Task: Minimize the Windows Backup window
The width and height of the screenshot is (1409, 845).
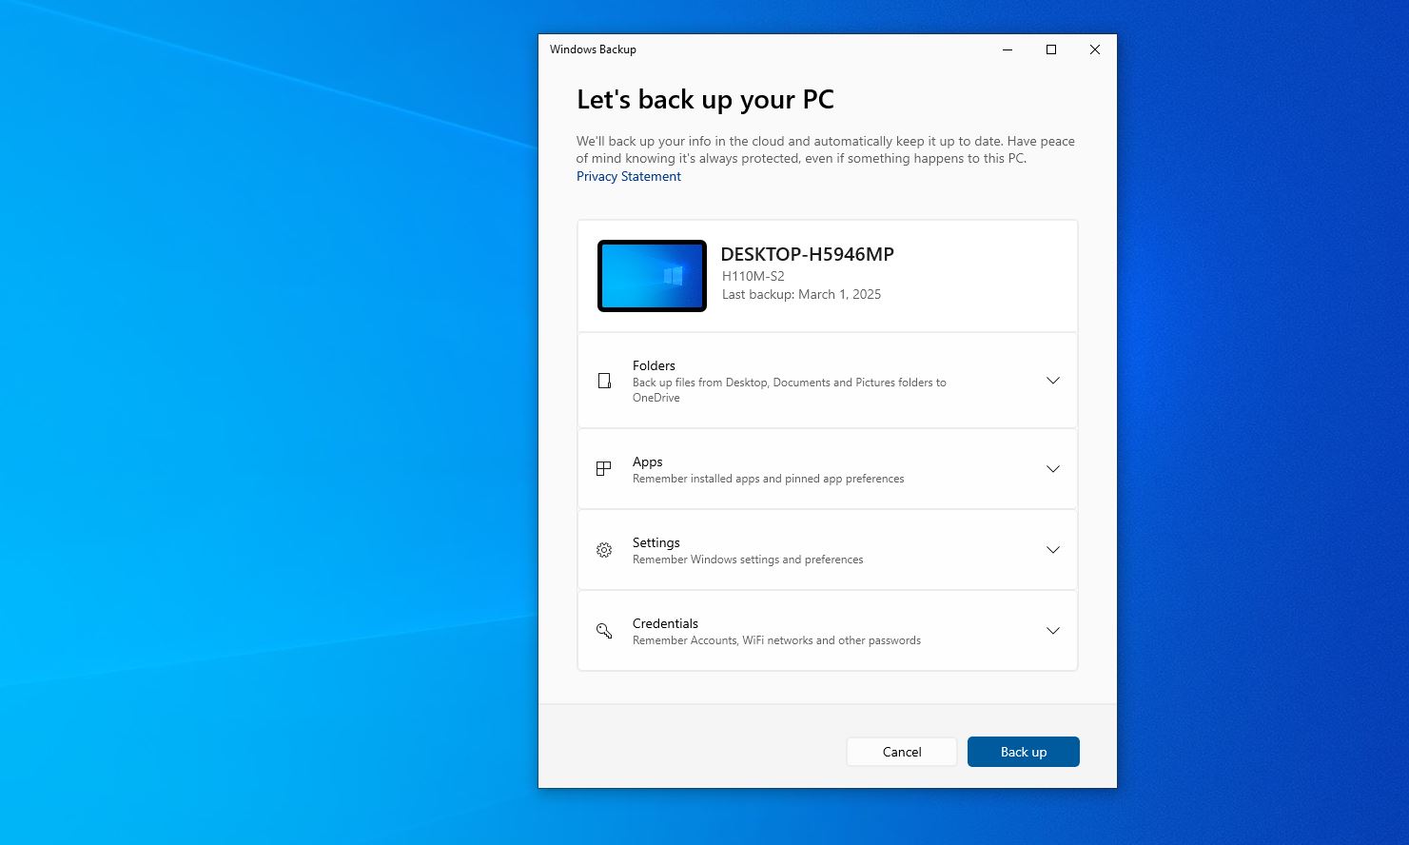Action: [1008, 49]
